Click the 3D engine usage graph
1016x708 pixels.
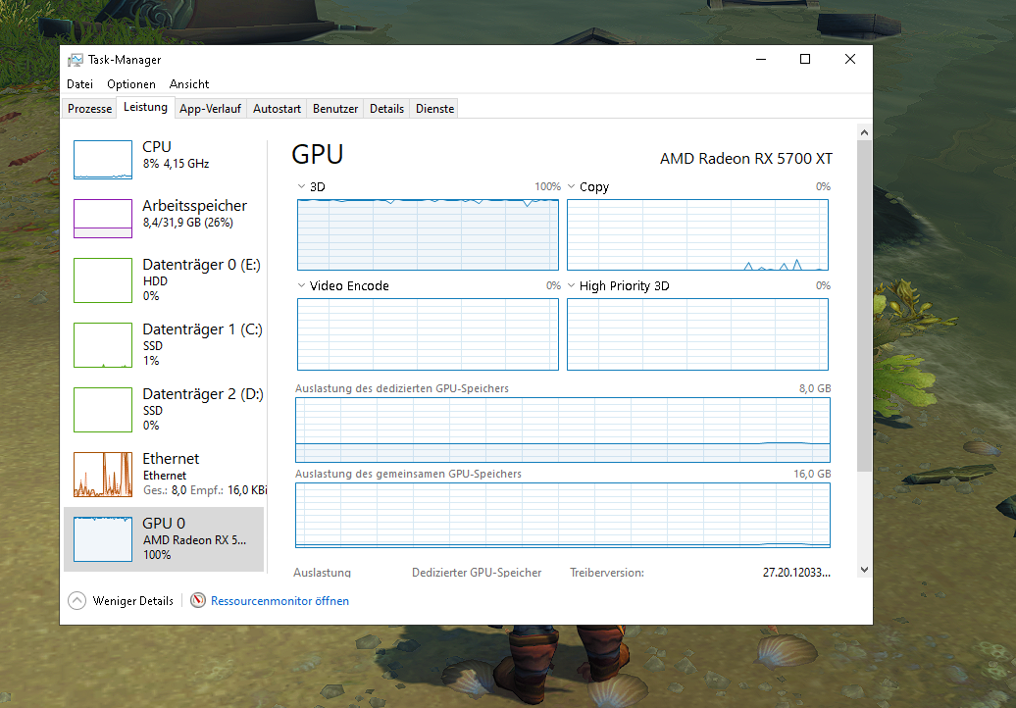click(428, 234)
